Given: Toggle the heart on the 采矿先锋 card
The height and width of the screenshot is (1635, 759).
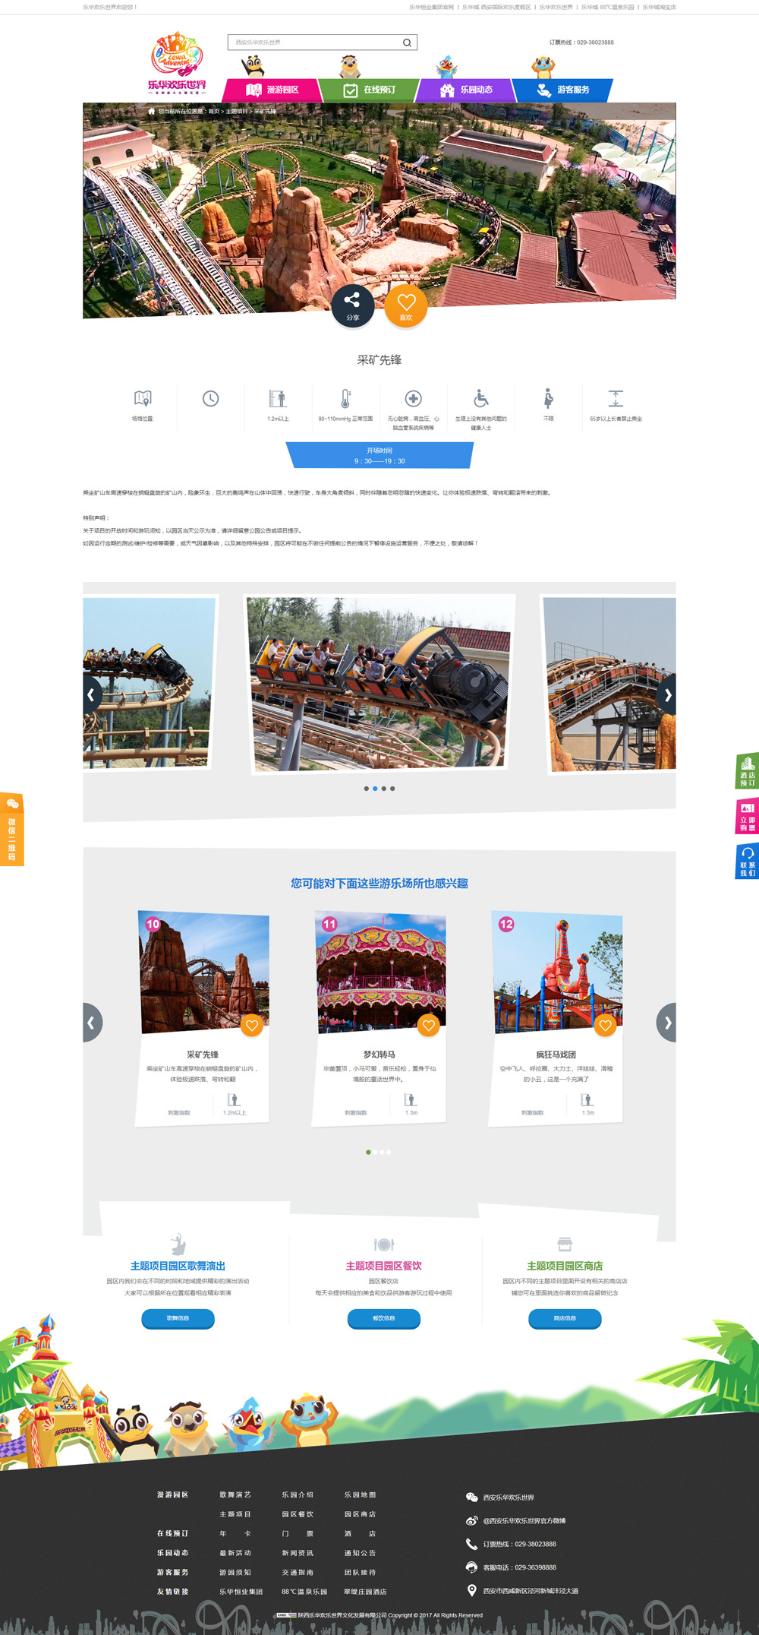Looking at the screenshot, I should pos(252,1026).
